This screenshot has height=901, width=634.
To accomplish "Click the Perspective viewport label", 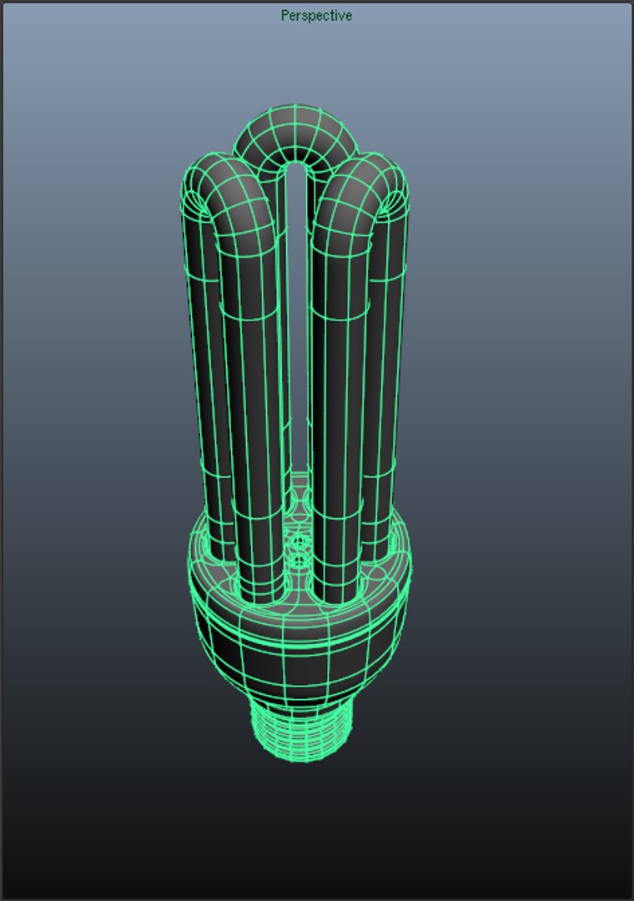I will tap(316, 16).
